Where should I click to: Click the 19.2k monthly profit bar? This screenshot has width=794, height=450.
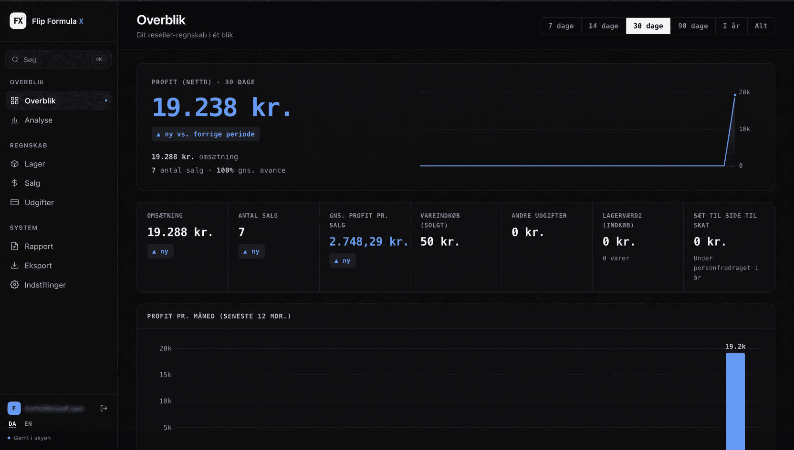click(735, 401)
